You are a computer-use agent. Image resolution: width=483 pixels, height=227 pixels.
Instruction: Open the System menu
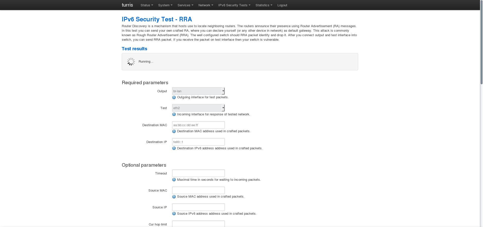[165, 5]
